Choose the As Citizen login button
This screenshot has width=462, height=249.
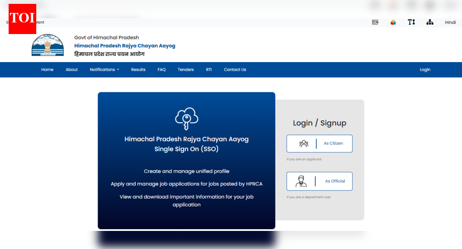coord(320,143)
